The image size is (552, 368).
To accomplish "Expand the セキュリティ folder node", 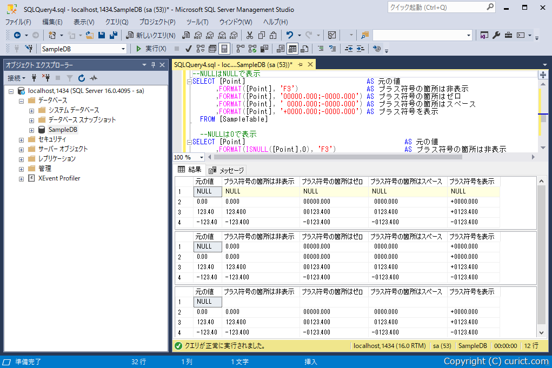I will [22, 139].
